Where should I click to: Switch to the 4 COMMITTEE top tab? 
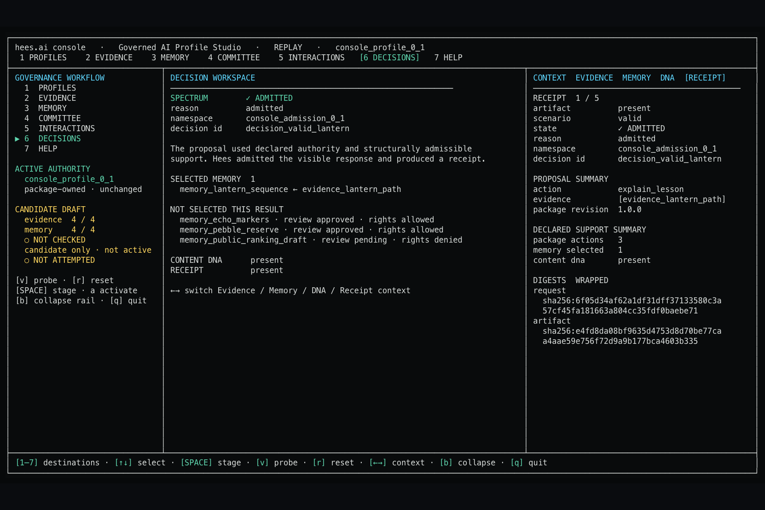(x=234, y=58)
